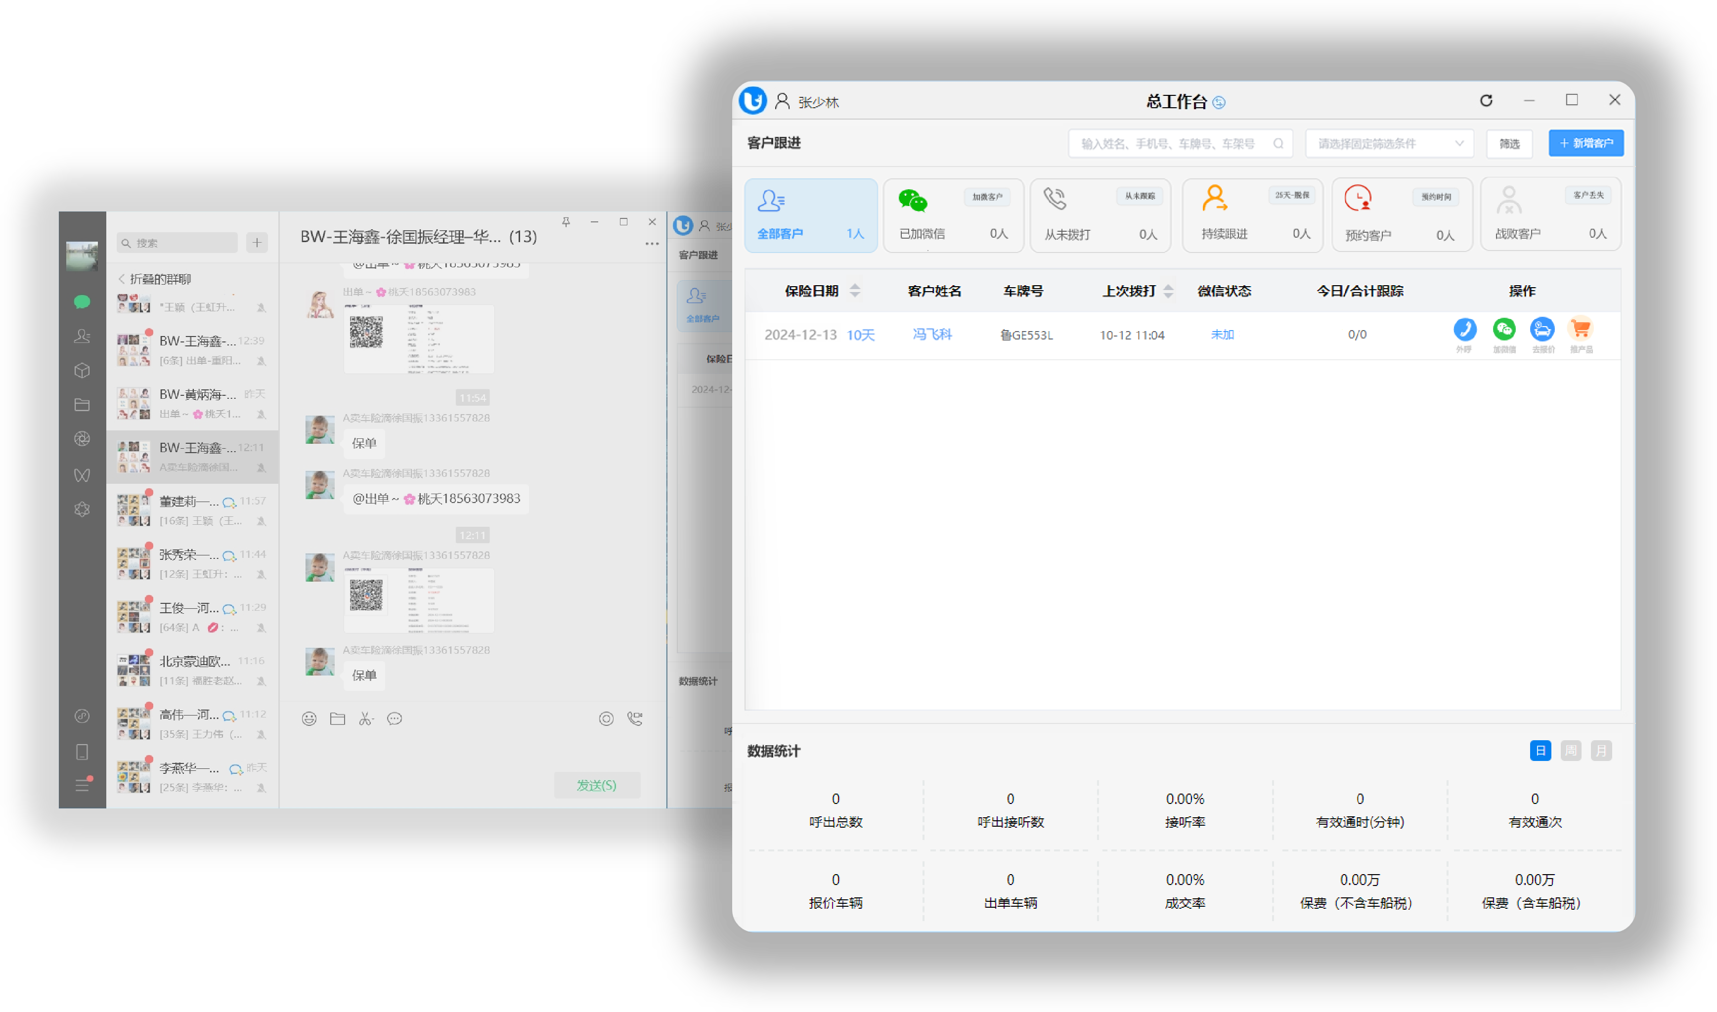Click the screenshot scissors icon in the WeChat chat
The image size is (1717, 1012).
click(x=366, y=719)
